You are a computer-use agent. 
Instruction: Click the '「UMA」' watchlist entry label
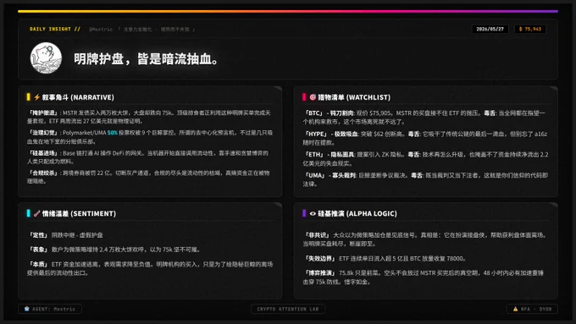pos(315,176)
